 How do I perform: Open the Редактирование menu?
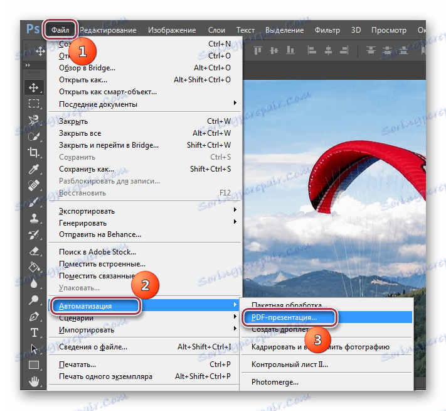point(108,30)
